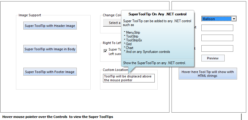Click the partially hidden Select color button
248x120 pixels.
pyautogui.click(x=112, y=23)
